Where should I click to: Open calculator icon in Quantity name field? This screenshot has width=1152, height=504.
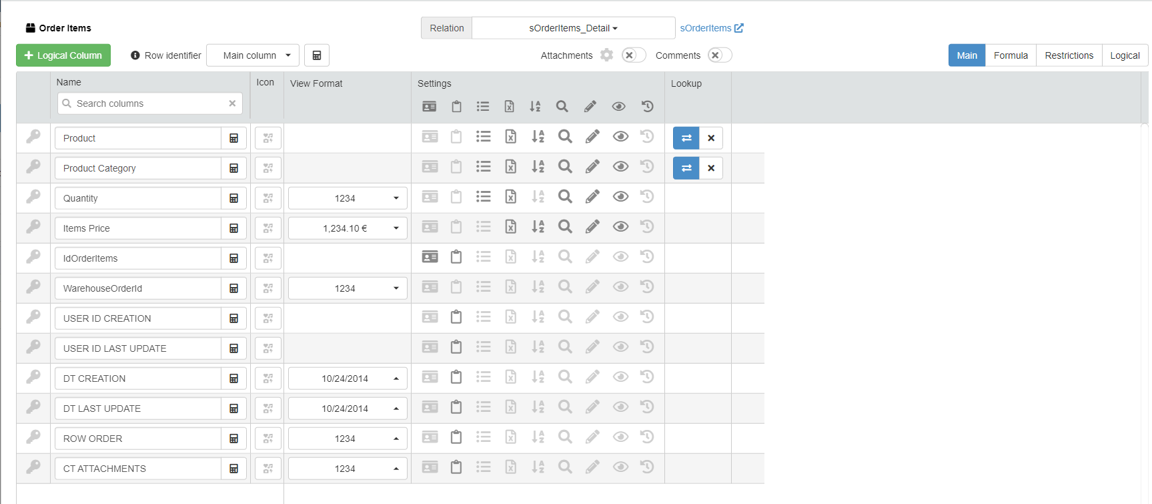(234, 198)
